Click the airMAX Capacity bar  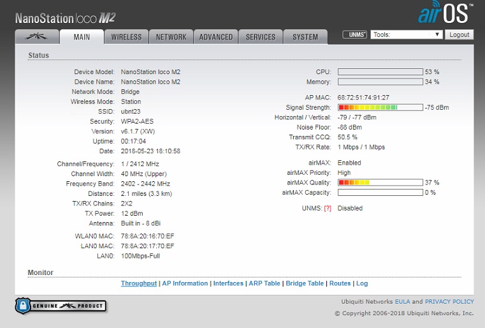(x=380, y=192)
